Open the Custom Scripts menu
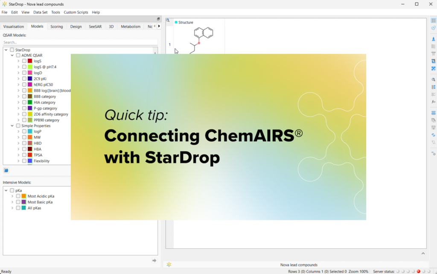This screenshot has height=274, width=437. point(76,12)
